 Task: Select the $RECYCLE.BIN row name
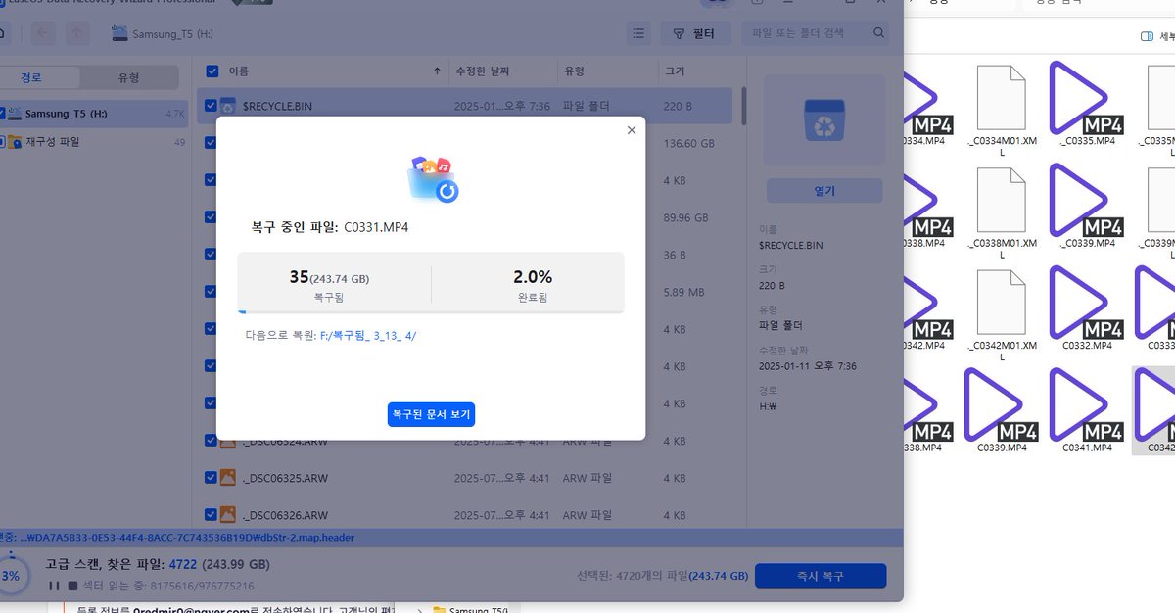pos(277,106)
